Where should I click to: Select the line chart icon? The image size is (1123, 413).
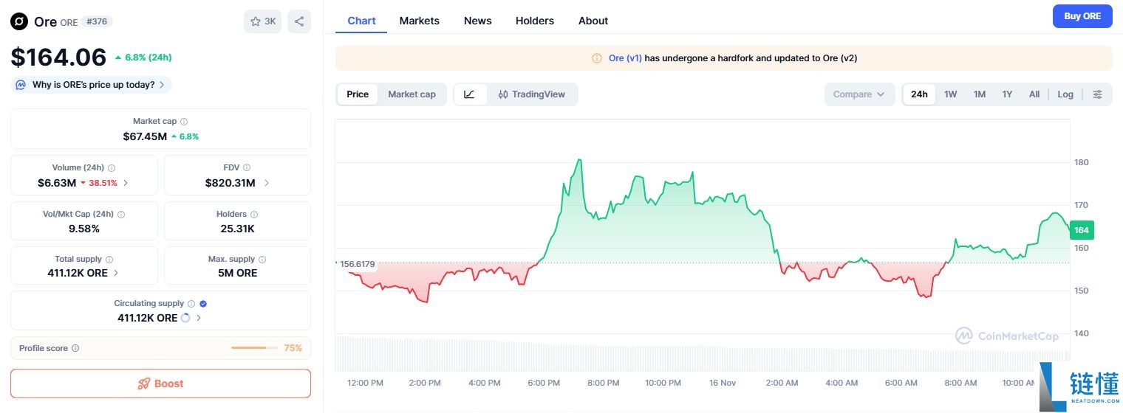[x=470, y=94]
